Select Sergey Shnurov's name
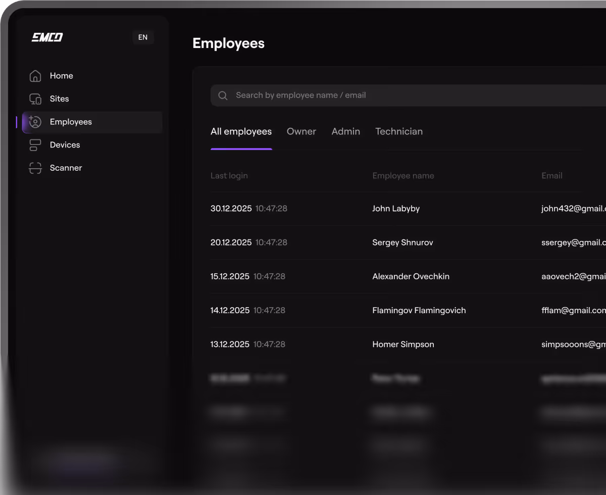This screenshot has width=606, height=495. (x=402, y=242)
